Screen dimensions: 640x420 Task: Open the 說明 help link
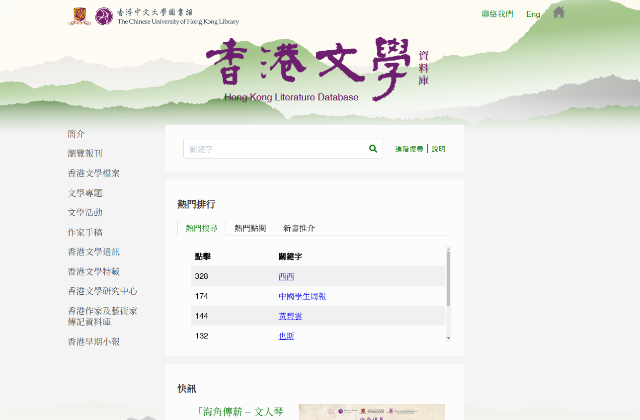coord(438,149)
